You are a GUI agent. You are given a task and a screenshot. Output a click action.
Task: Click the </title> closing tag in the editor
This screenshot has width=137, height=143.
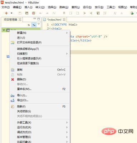tap(84, 40)
